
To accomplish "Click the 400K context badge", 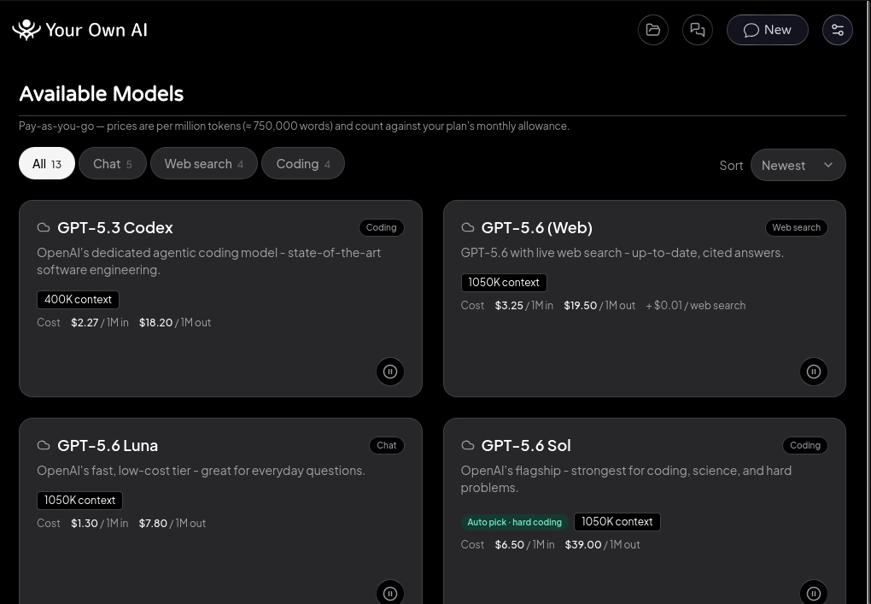I will click(x=78, y=300).
